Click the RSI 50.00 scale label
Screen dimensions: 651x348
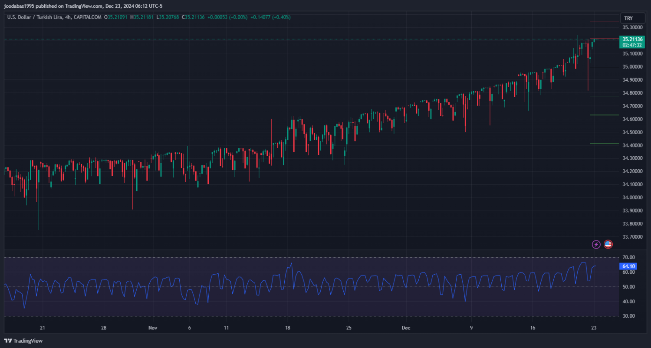pos(629,287)
